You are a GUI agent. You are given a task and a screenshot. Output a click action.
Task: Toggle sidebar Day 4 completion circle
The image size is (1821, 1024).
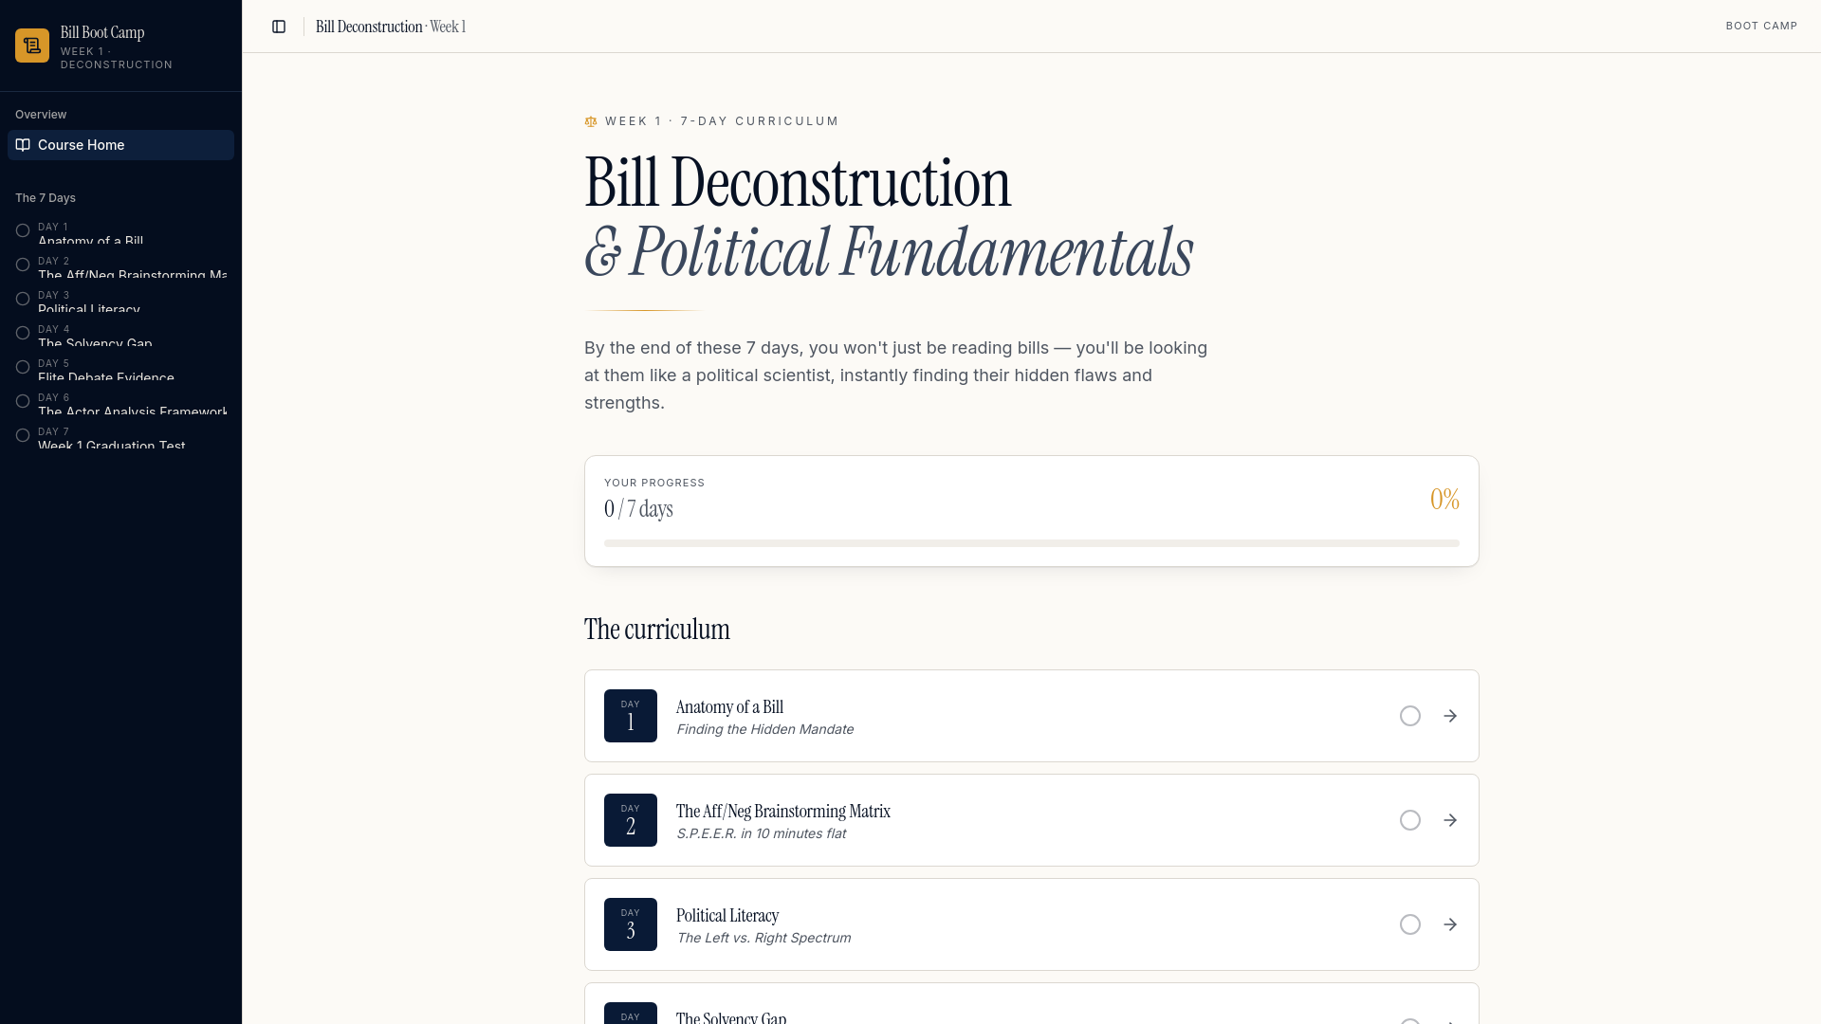23,333
